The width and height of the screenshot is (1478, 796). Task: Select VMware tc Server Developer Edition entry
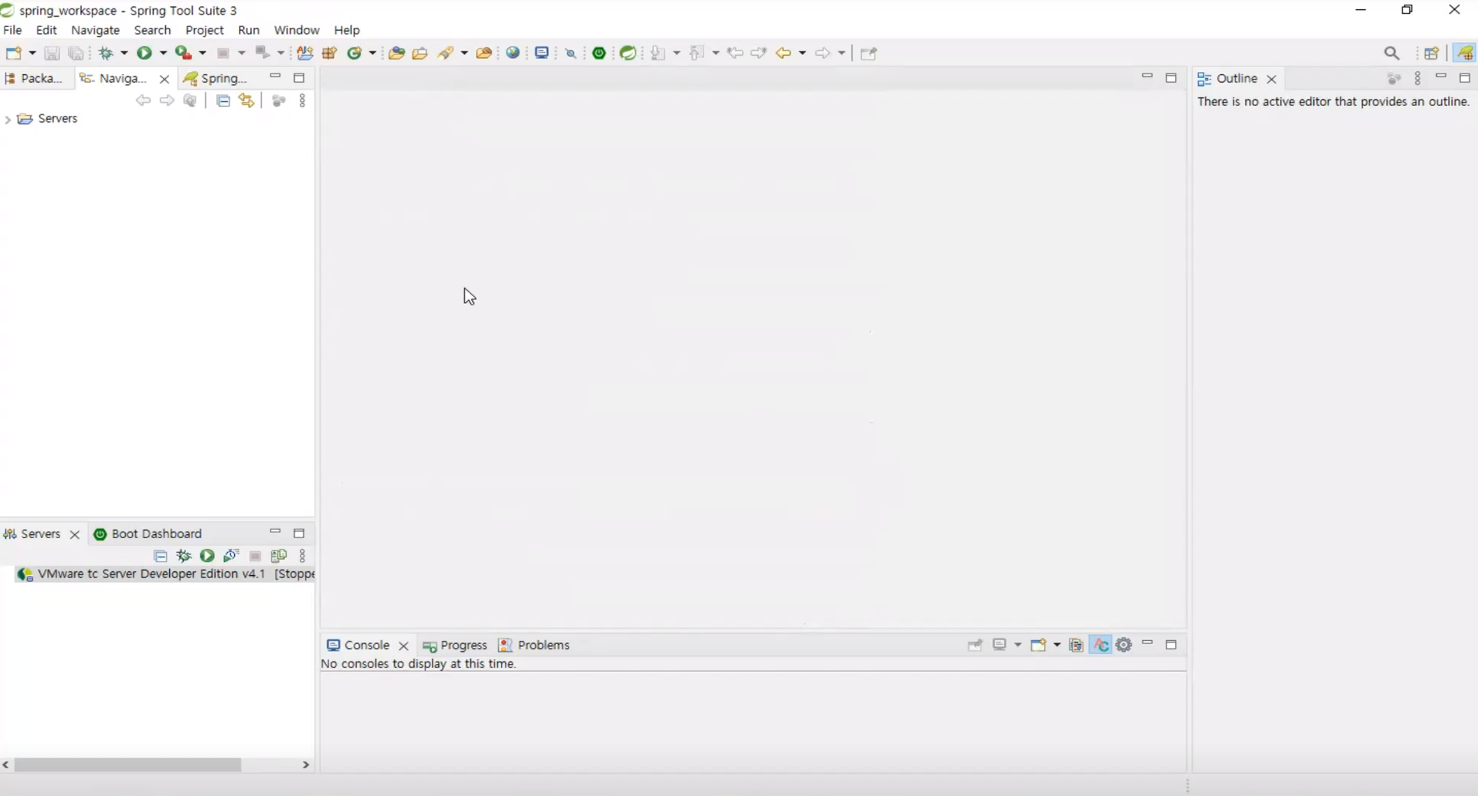point(151,574)
